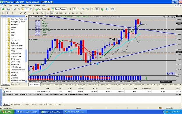Screen dimensions: 182x114
Task: Open MetaEditor yellow icon
Action: (x=49, y=9)
